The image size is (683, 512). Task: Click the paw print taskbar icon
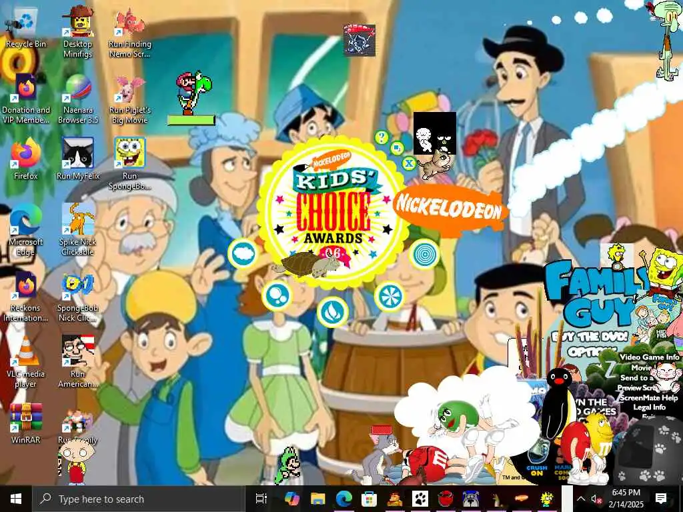(x=420, y=499)
